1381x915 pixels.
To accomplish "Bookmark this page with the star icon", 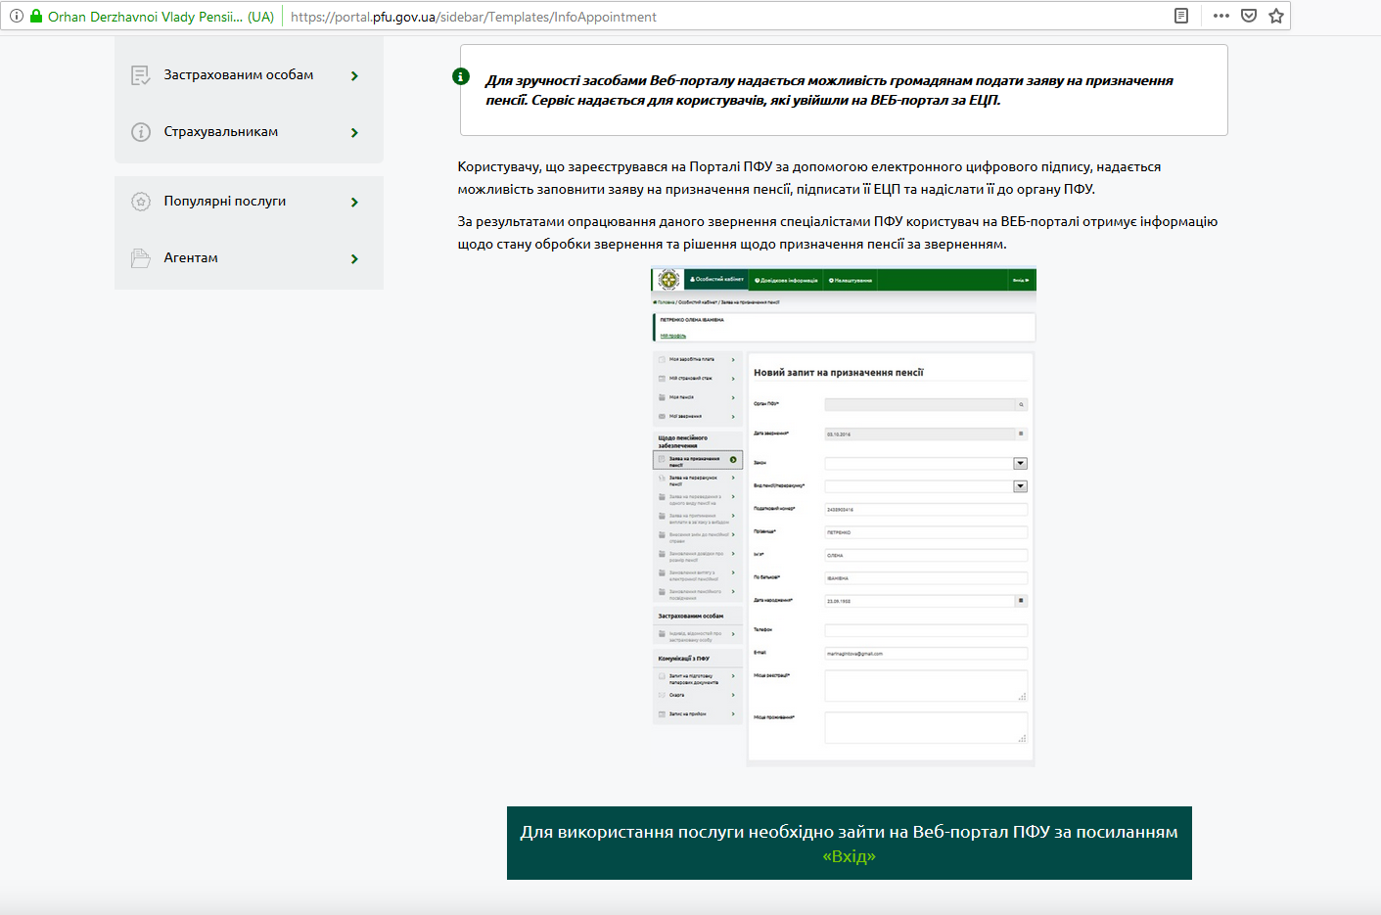I will click(1275, 16).
